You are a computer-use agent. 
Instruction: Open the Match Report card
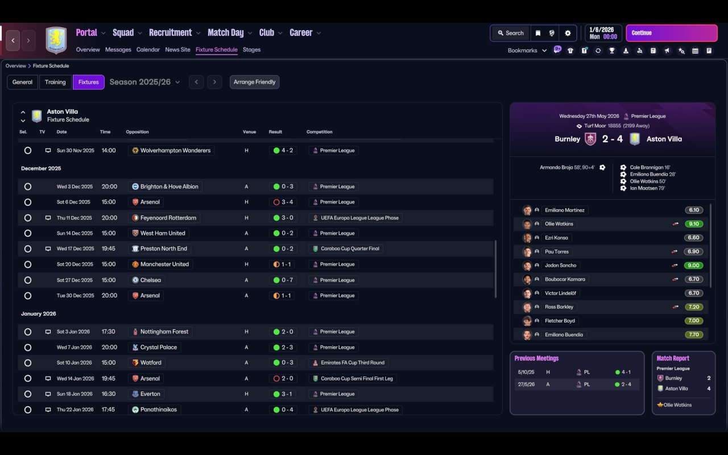[x=684, y=383]
